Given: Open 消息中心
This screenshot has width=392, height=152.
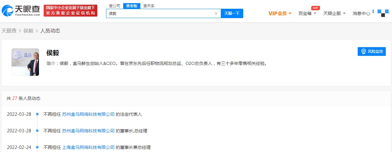Looking at the screenshot, I should 361,13.
